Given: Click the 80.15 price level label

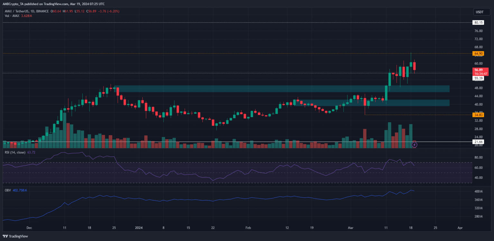Looking at the screenshot, I should point(479,23).
